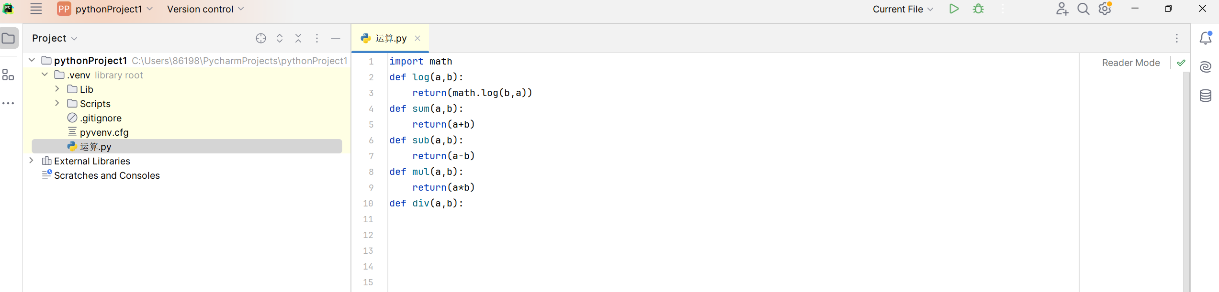Open IDE settings gear icon
Viewport: 1219px width, 292px height.
click(1105, 9)
